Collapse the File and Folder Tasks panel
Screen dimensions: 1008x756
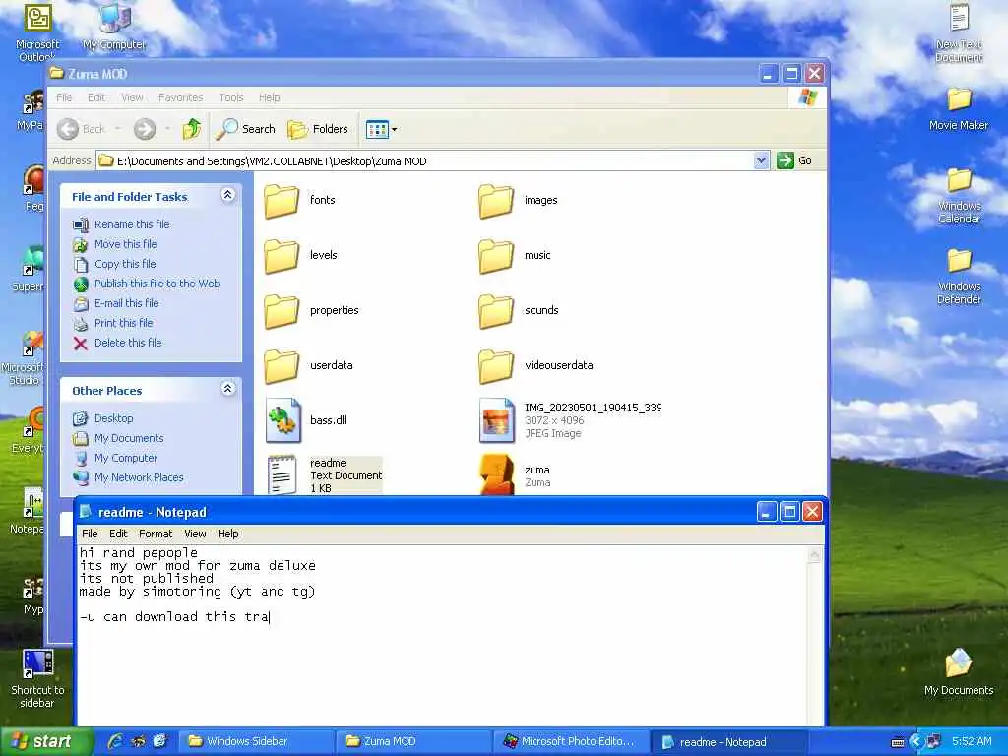[227, 195]
